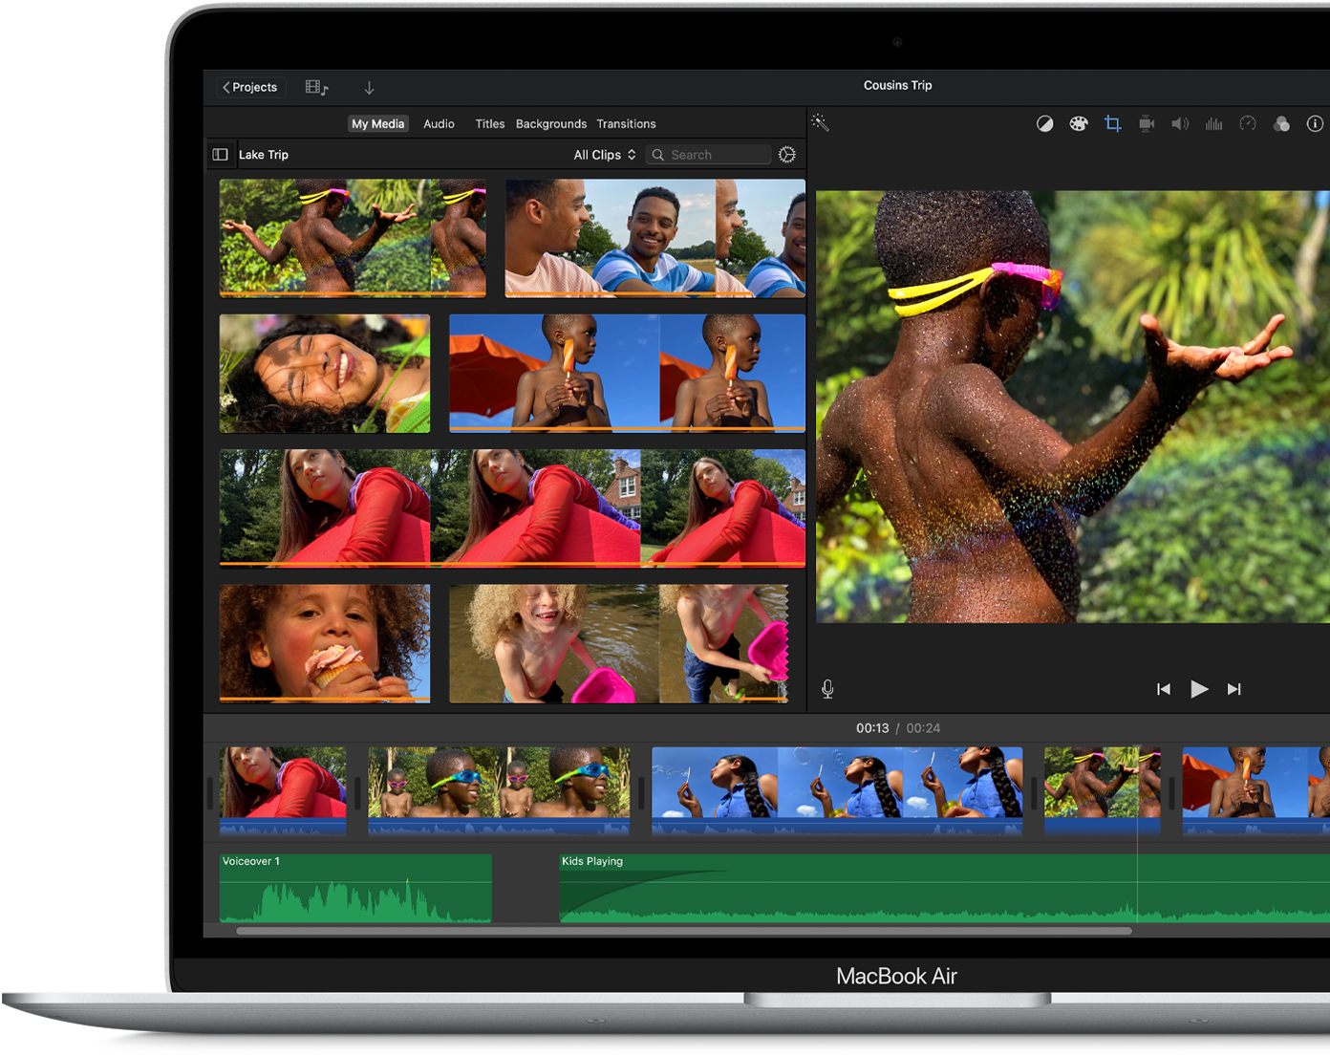This screenshot has height=1057, width=1330.
Task: Switch to the Audio tab
Action: 439,124
